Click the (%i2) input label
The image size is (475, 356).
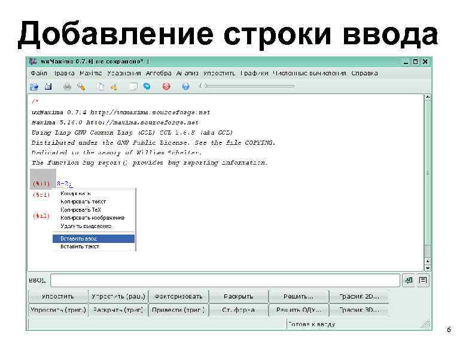(41, 216)
